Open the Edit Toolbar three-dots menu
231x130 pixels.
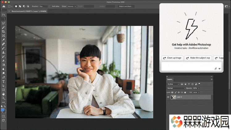pos(3,102)
